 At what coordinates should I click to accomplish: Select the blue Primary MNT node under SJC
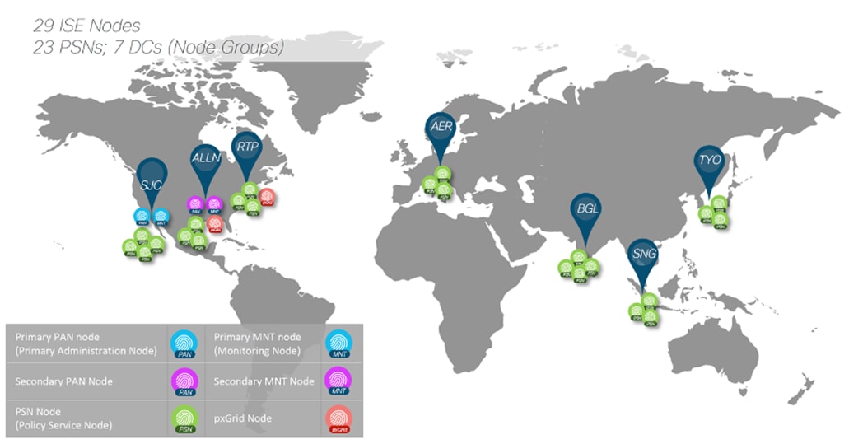tap(161, 217)
